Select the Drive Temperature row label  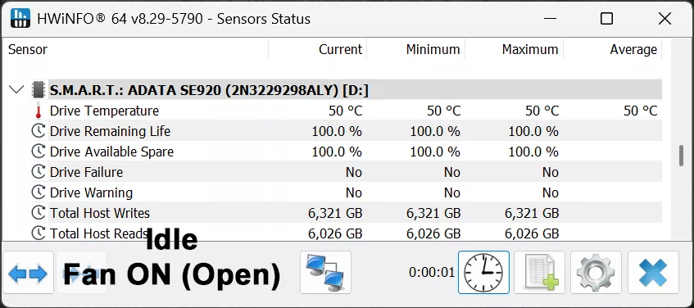104,111
